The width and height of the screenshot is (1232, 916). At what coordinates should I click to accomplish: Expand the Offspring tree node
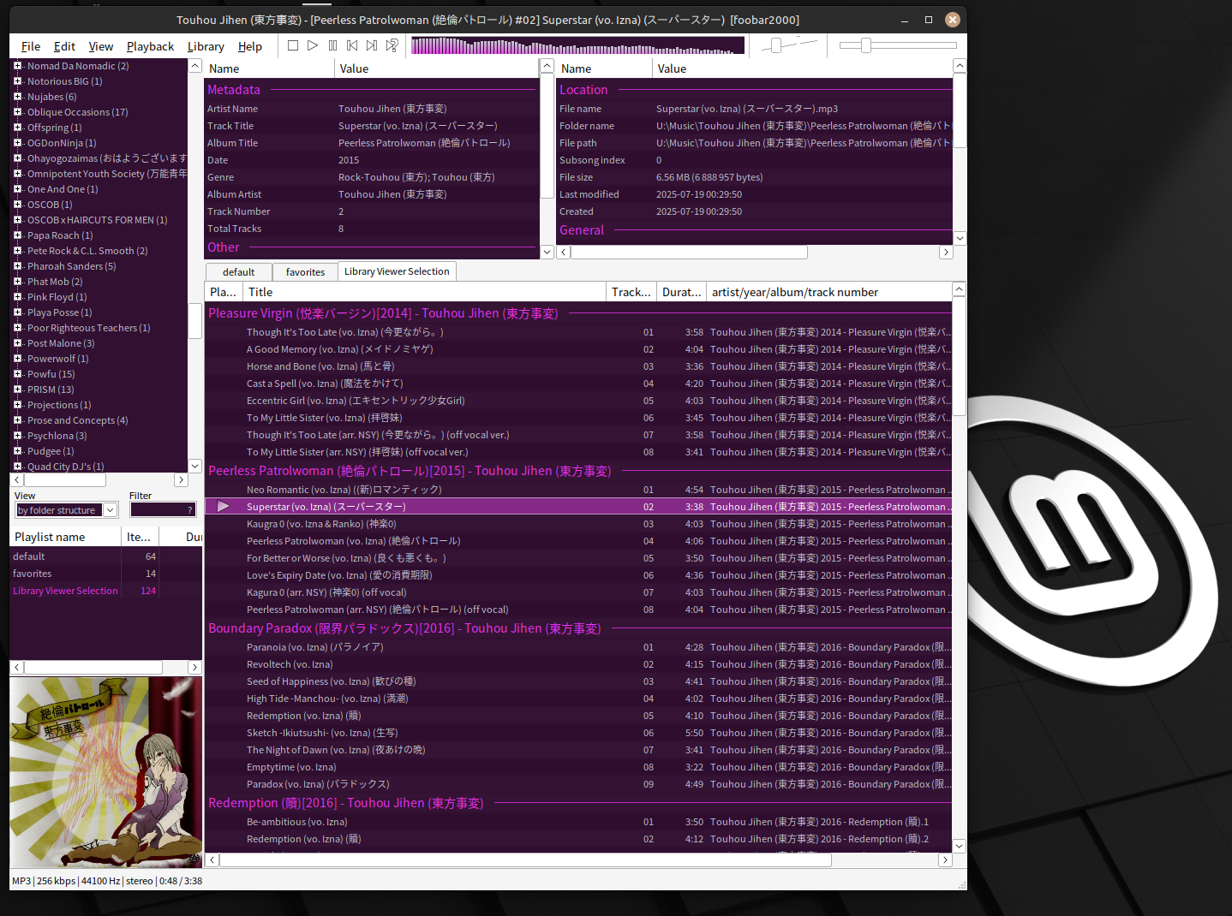pyautogui.click(x=17, y=128)
